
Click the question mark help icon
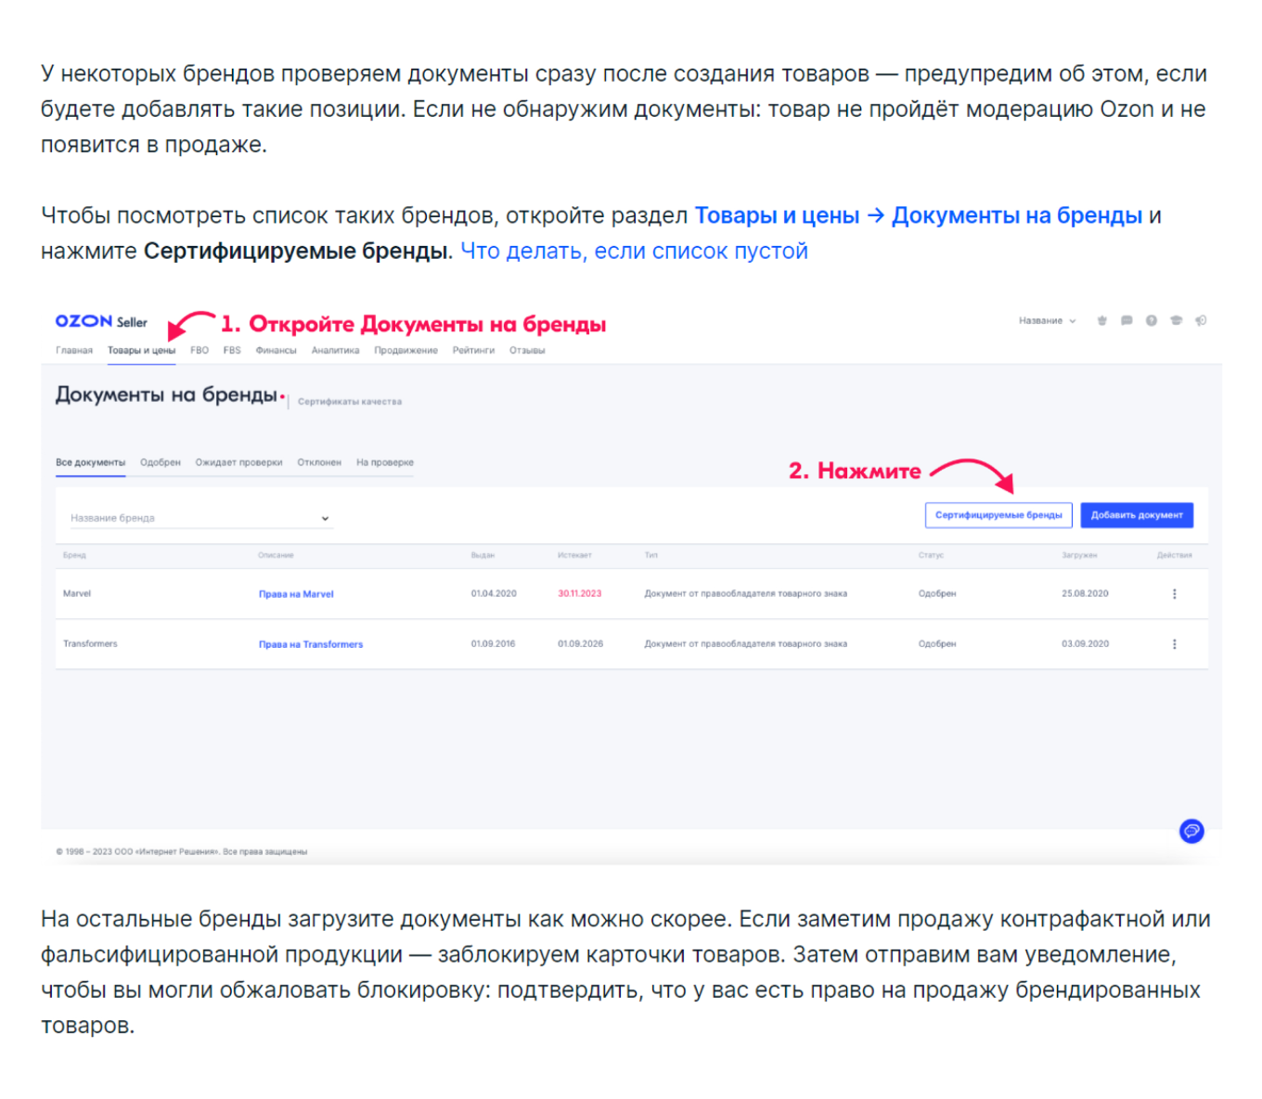coord(1151,320)
